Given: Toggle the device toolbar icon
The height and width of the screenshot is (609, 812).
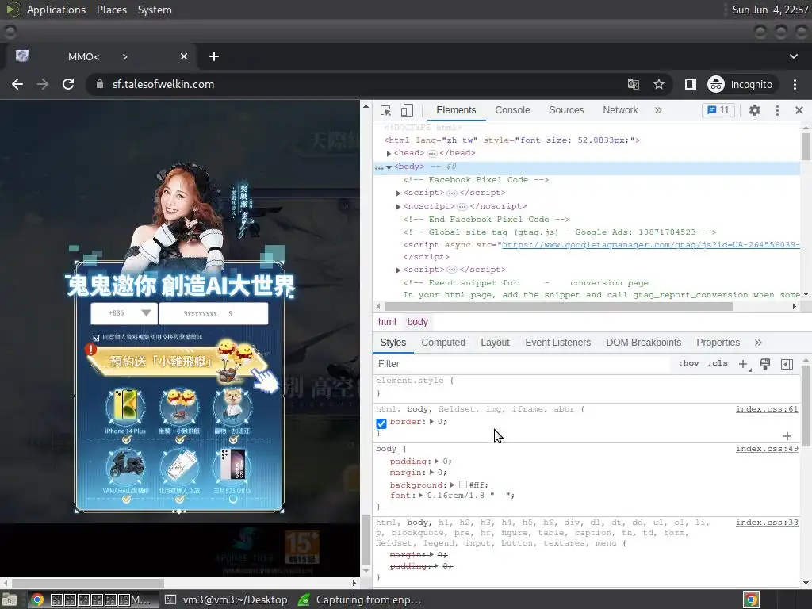Looking at the screenshot, I should (x=407, y=110).
